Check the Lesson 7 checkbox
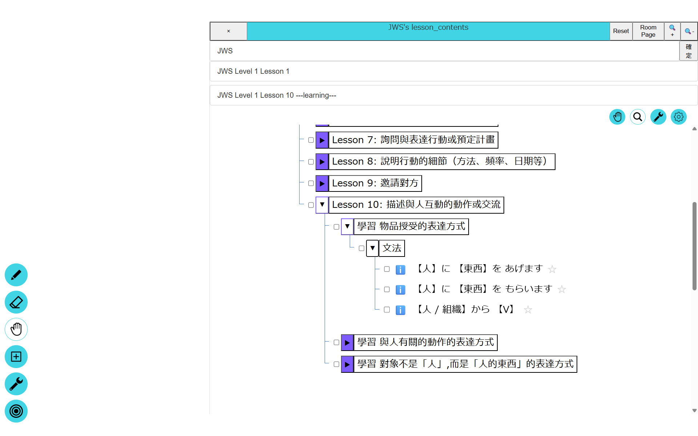Screen dimensions: 698x436 click(311, 140)
